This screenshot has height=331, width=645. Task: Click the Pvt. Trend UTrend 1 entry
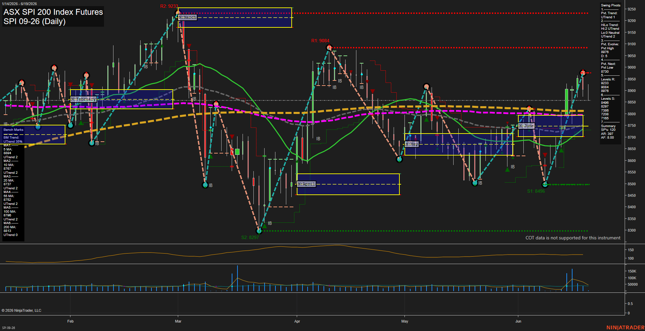[x=609, y=15]
